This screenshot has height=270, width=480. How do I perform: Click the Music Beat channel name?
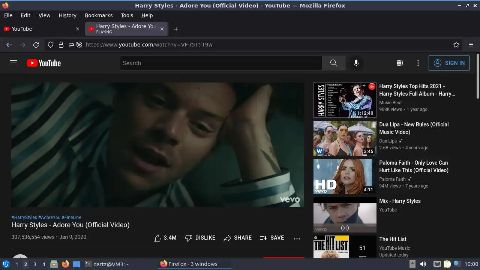390,103
